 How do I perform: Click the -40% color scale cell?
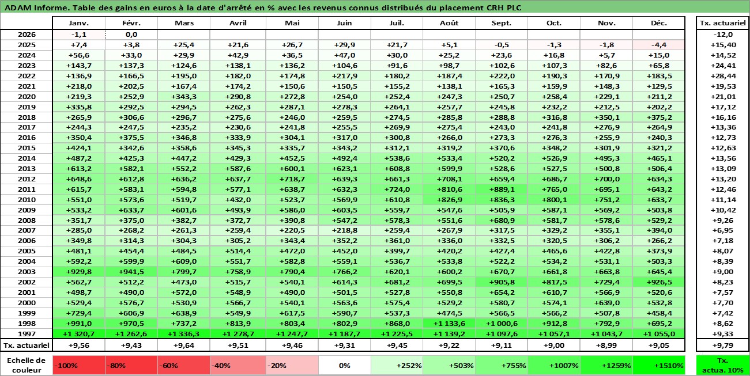point(238,365)
